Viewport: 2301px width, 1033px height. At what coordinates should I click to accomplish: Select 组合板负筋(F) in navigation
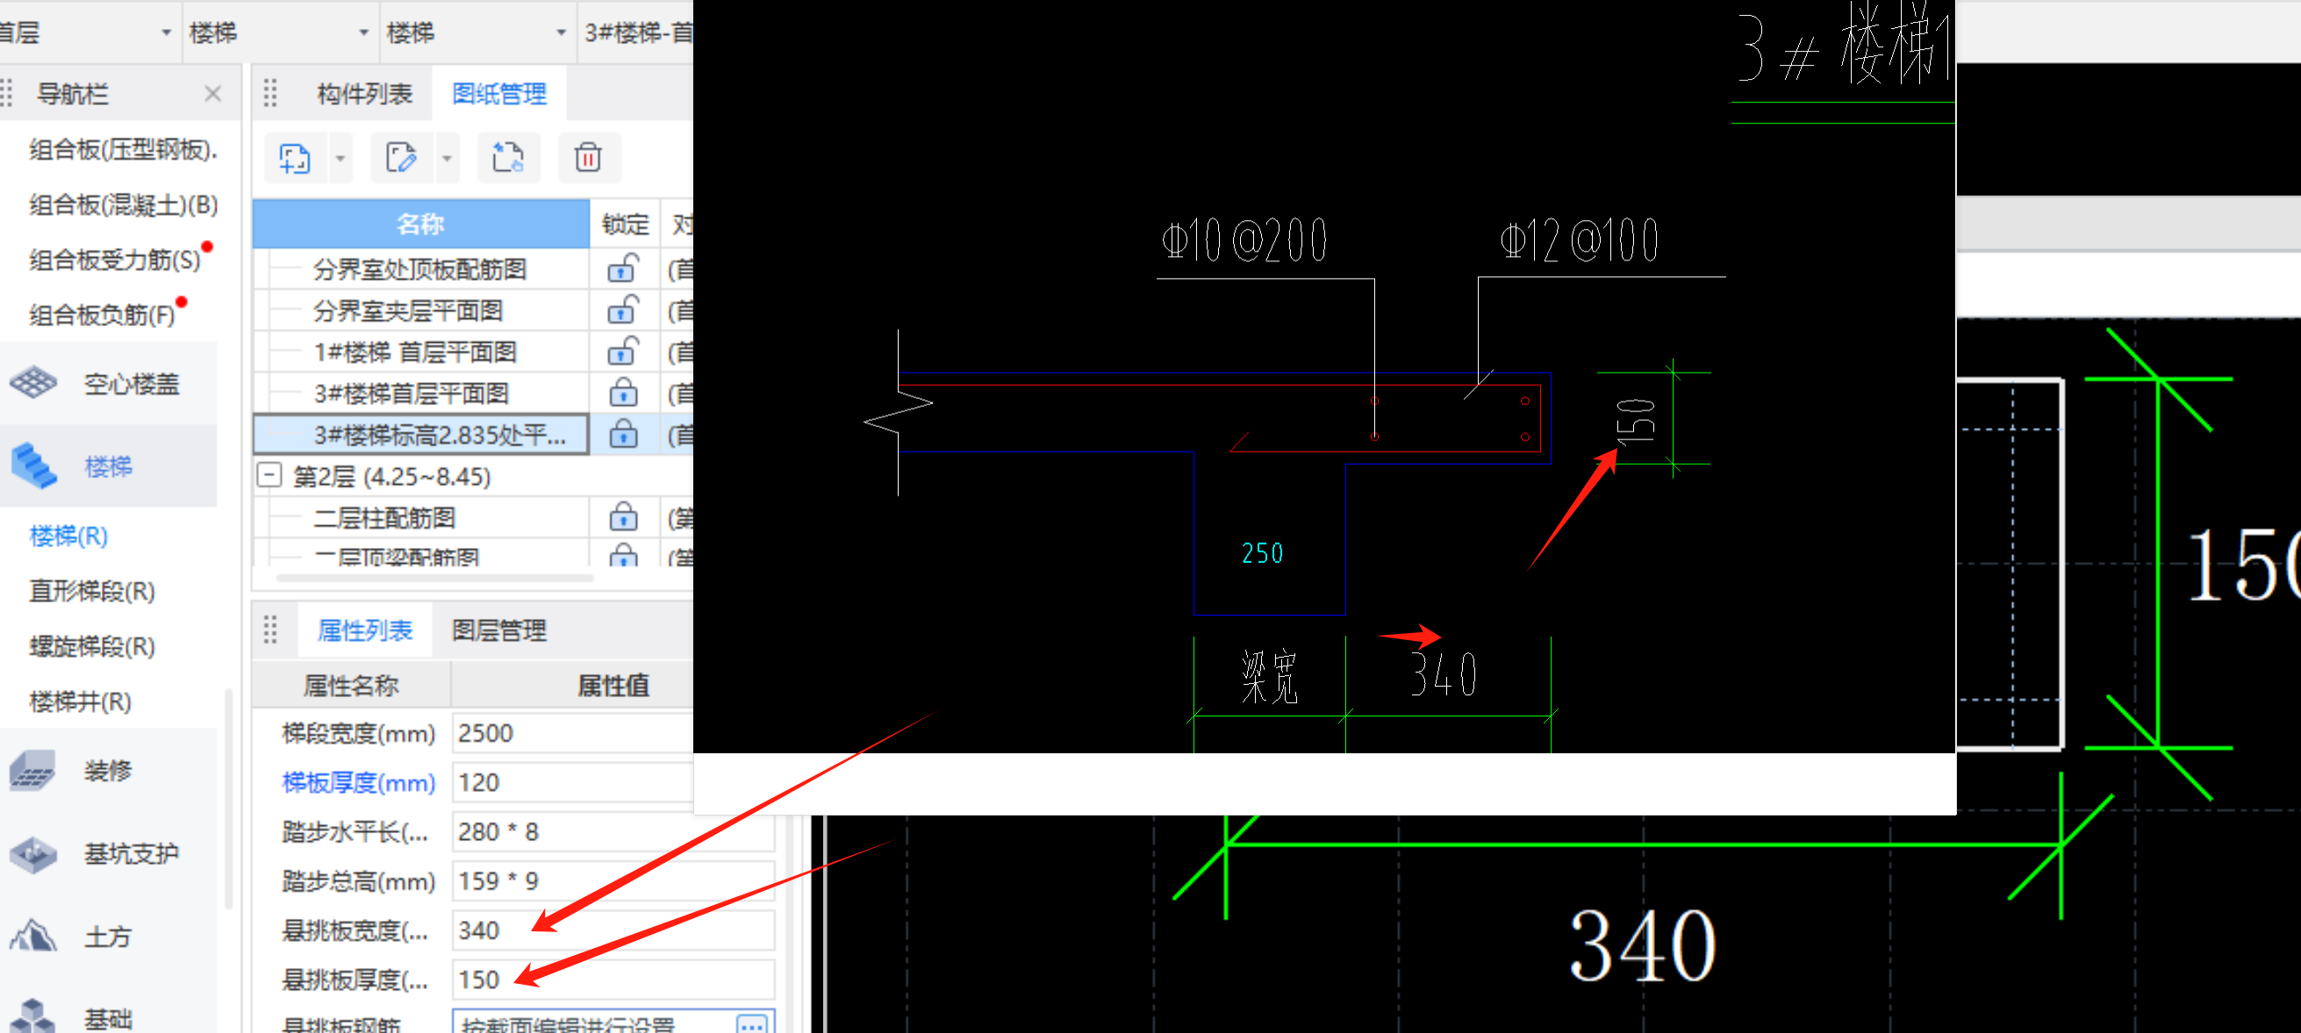pos(102,314)
